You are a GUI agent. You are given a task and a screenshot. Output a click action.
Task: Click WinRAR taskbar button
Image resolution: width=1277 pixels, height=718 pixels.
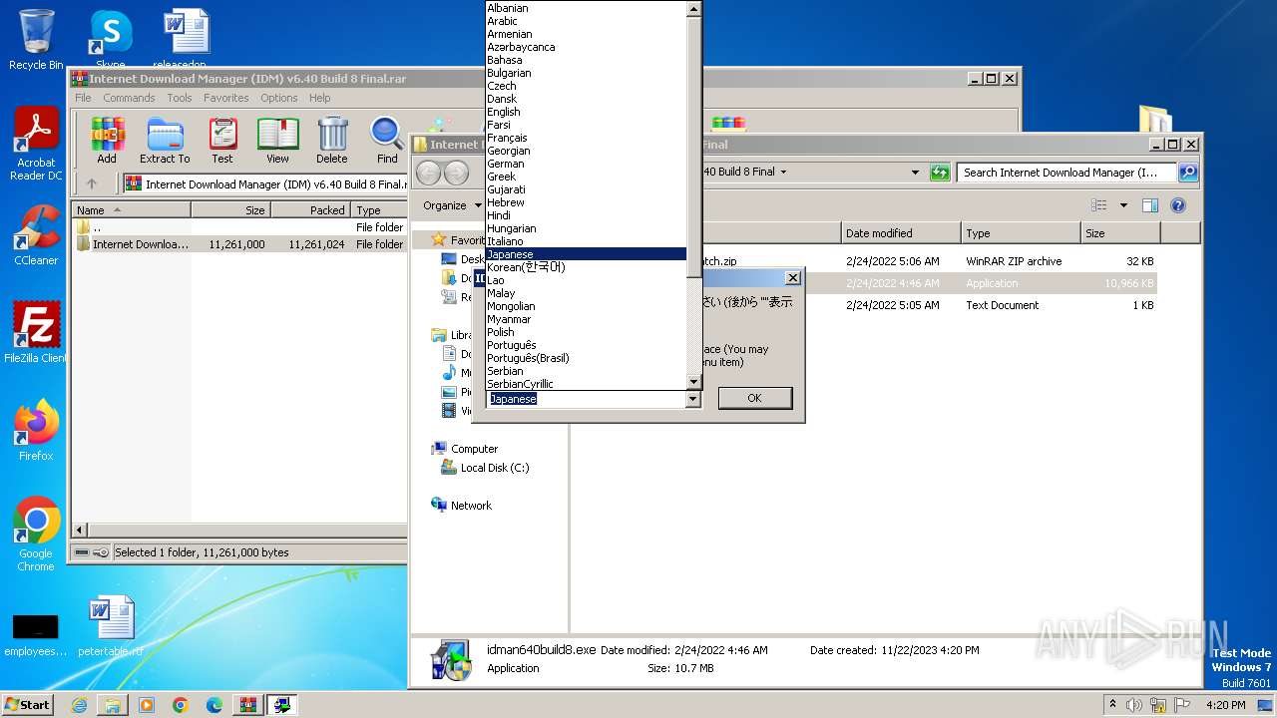coord(247,705)
